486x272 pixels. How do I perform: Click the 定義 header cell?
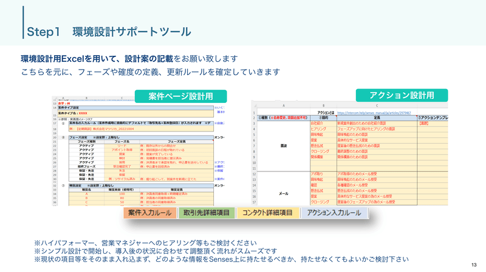pyautogui.click(x=377, y=118)
